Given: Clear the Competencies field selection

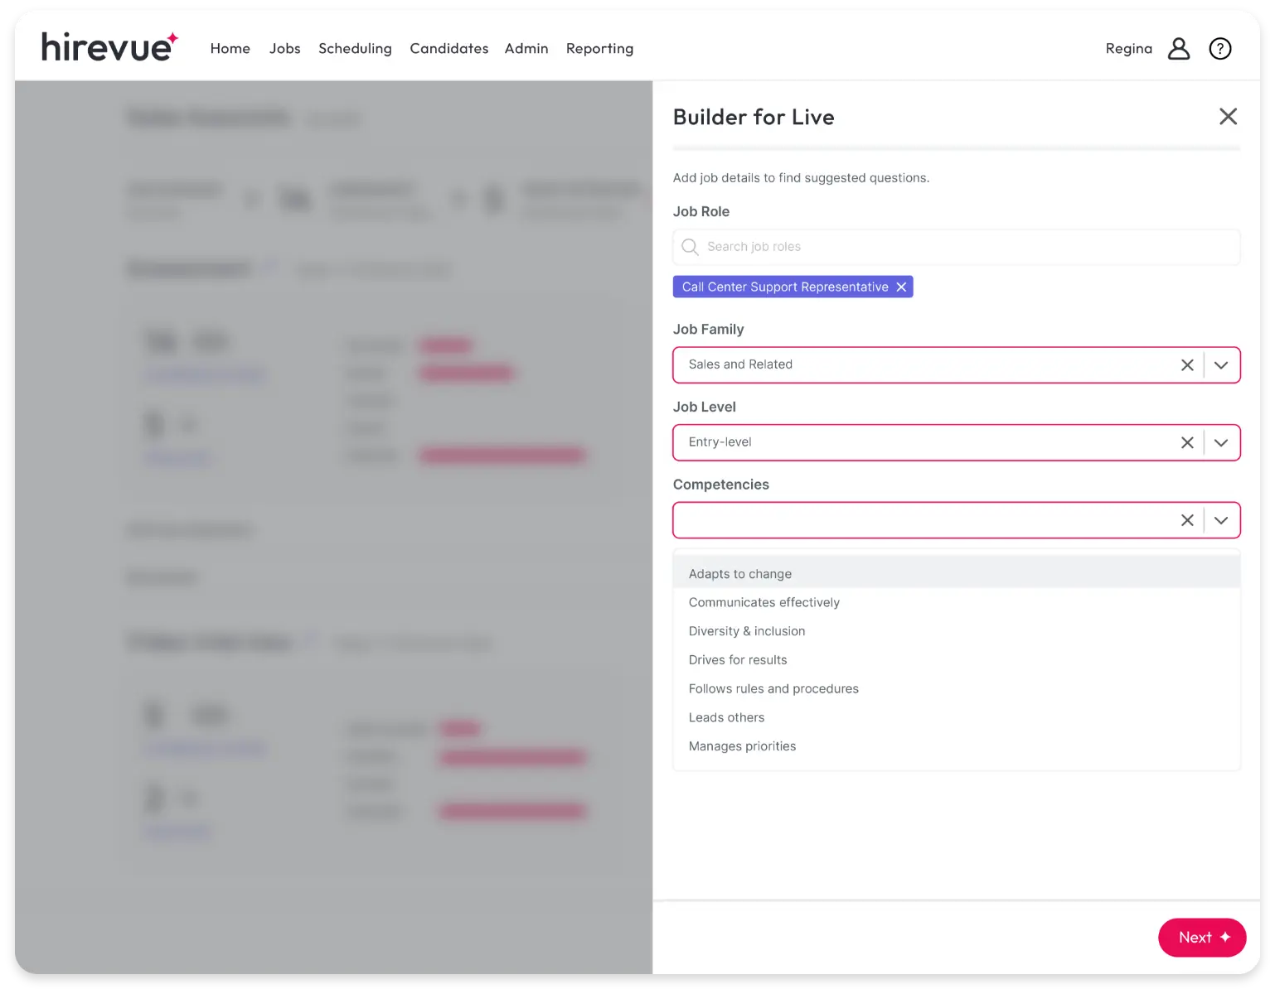Looking at the screenshot, I should click(1186, 520).
